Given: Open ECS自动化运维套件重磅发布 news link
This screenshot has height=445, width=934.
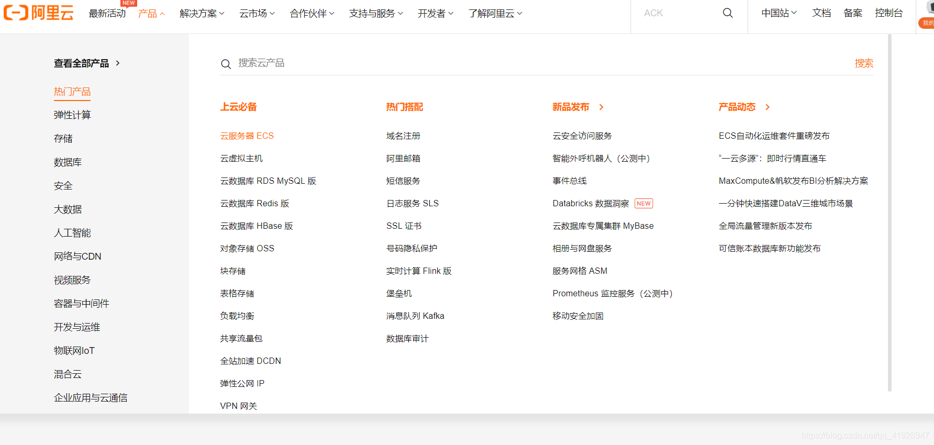Looking at the screenshot, I should click(774, 136).
